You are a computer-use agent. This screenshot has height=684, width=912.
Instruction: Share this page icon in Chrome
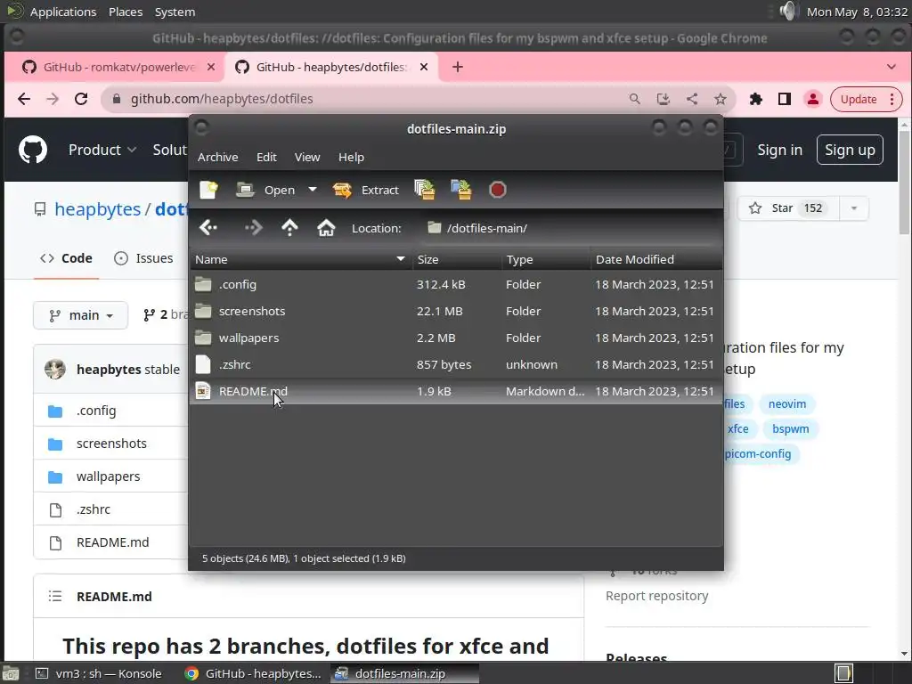(x=691, y=99)
